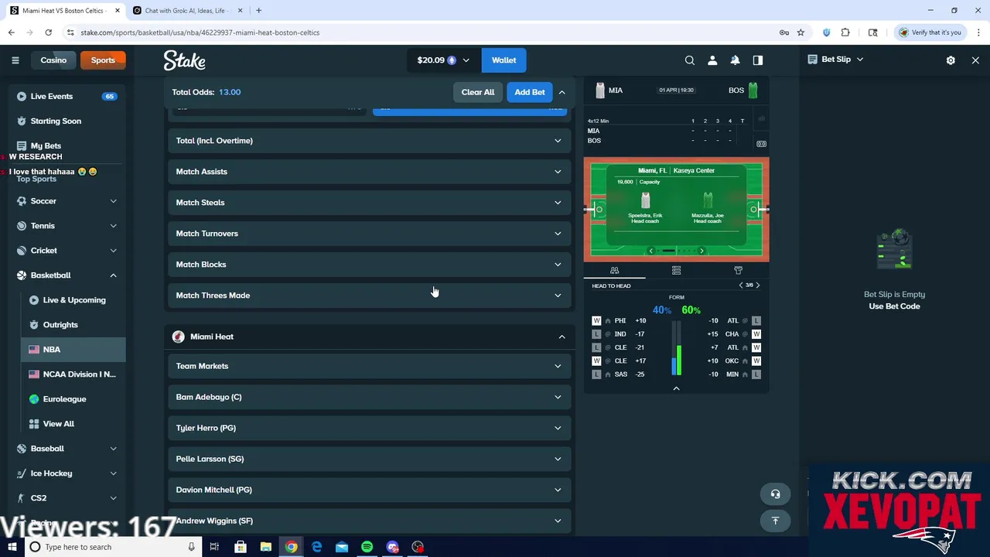Expand the Match Assists market

pyautogui.click(x=369, y=172)
